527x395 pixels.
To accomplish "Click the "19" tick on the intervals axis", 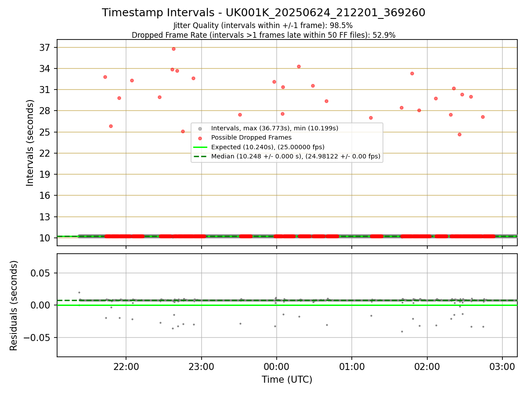I will (45, 174).
